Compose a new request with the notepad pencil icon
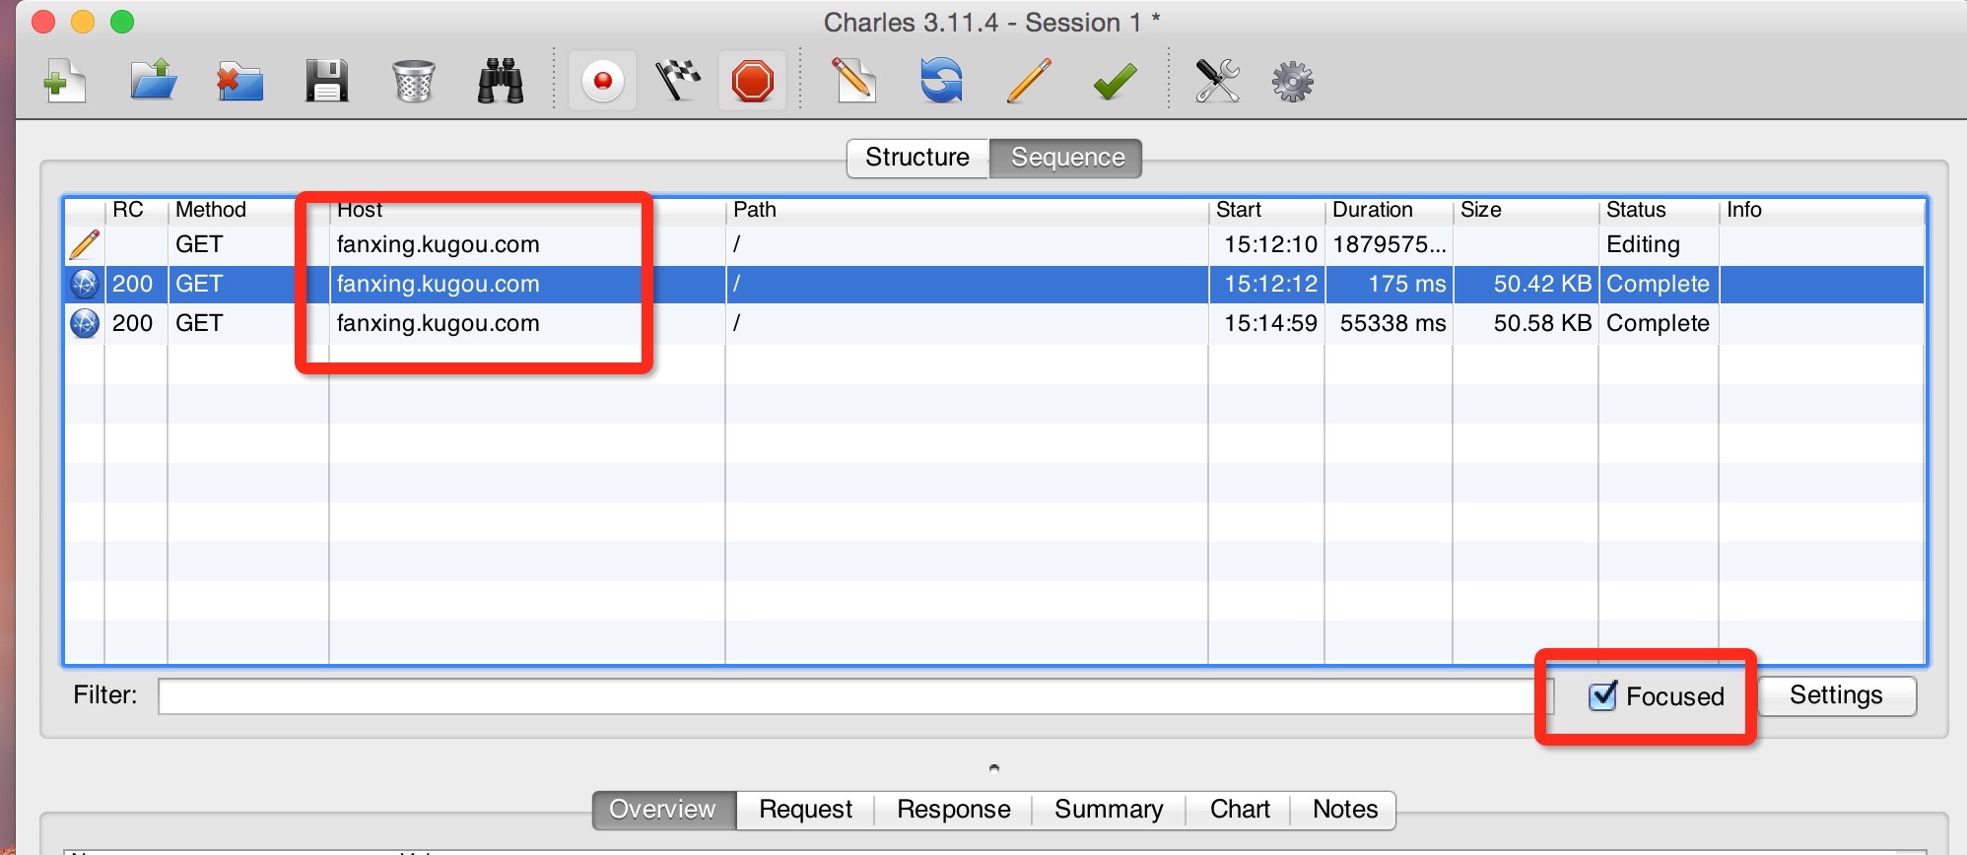 [x=854, y=81]
